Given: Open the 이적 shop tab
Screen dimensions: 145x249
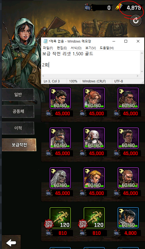Looking at the screenshot, I should 18,128.
